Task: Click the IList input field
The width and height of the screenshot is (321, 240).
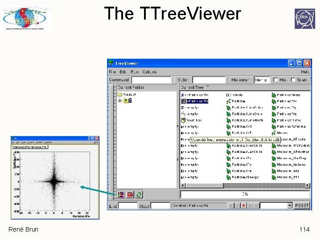Action: (x=128, y=206)
